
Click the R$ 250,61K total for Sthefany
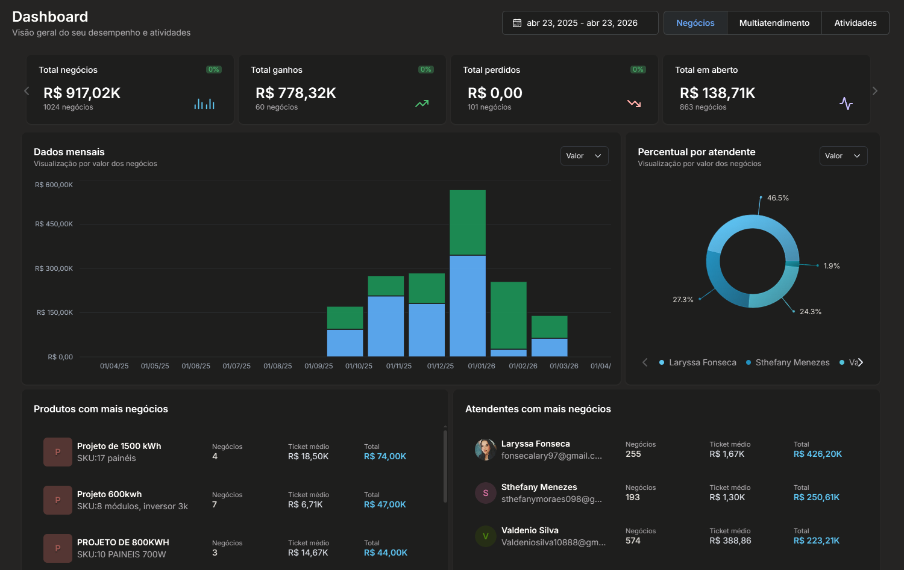click(x=817, y=497)
